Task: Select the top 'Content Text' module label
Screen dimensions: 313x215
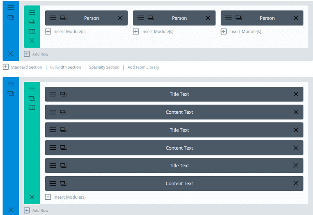Action: click(179, 112)
